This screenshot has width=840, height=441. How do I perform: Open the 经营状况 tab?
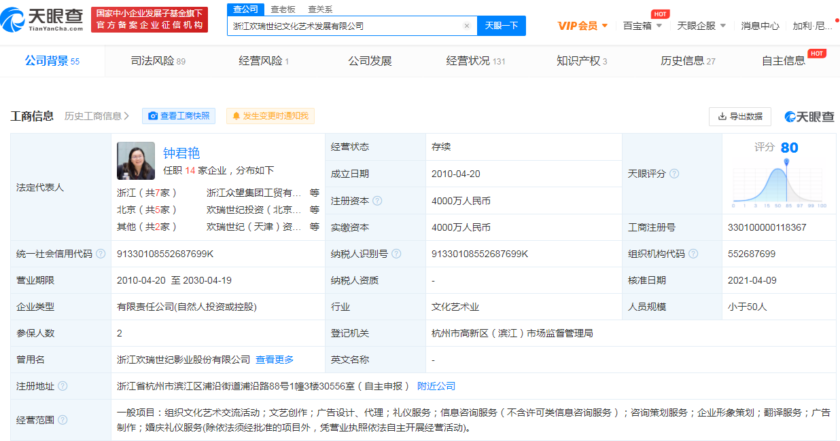tap(476, 61)
